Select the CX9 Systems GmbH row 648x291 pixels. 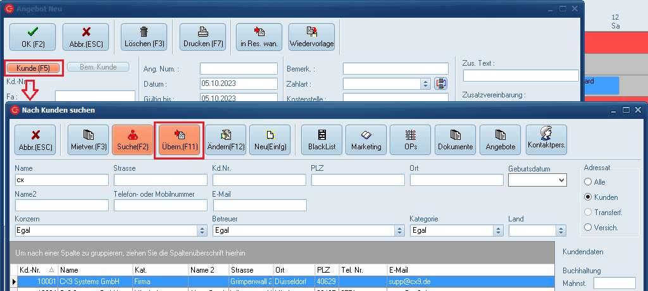pyautogui.click(x=82, y=281)
